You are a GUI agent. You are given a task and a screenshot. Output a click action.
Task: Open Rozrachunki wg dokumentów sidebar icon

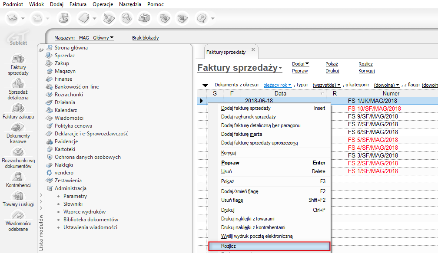[18, 152]
